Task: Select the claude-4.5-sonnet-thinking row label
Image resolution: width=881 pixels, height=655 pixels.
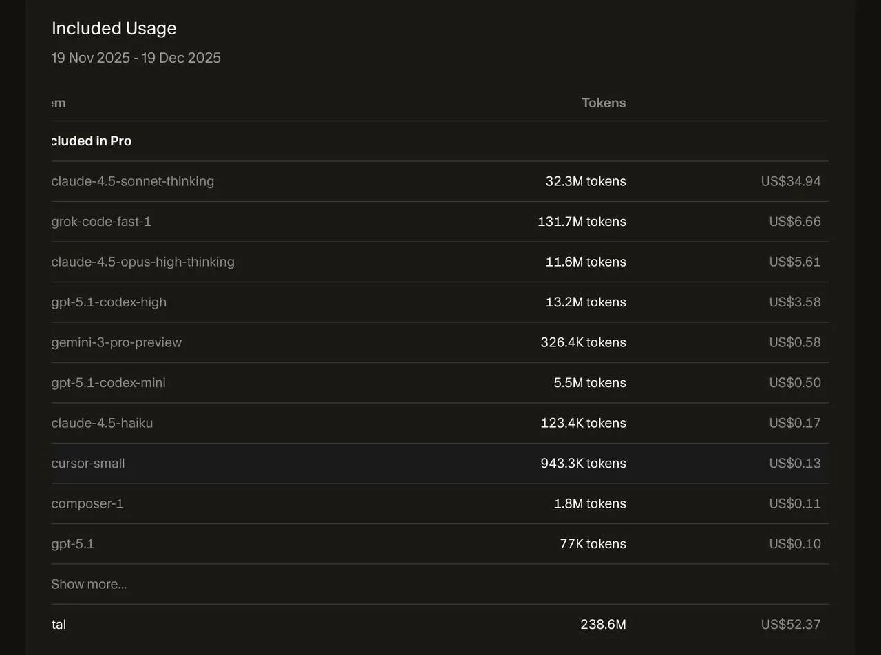Action: point(133,181)
